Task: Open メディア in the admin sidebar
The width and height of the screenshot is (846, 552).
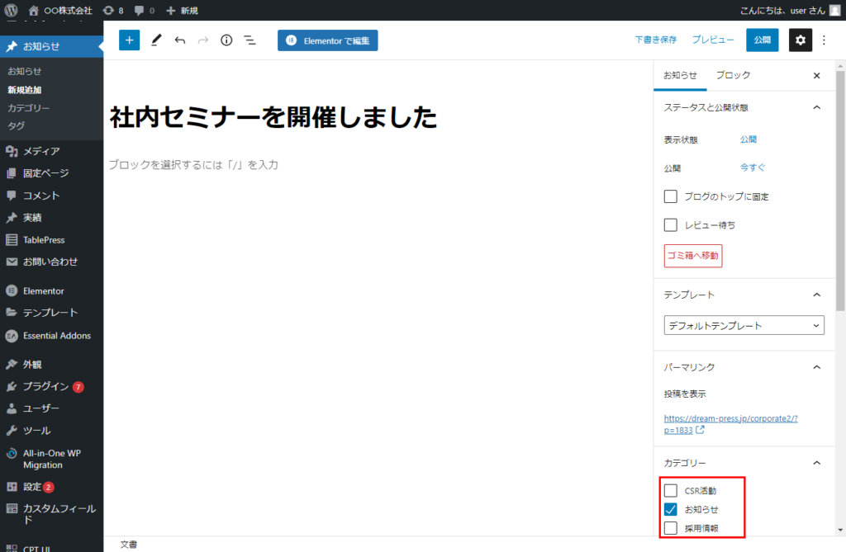Action: [41, 151]
